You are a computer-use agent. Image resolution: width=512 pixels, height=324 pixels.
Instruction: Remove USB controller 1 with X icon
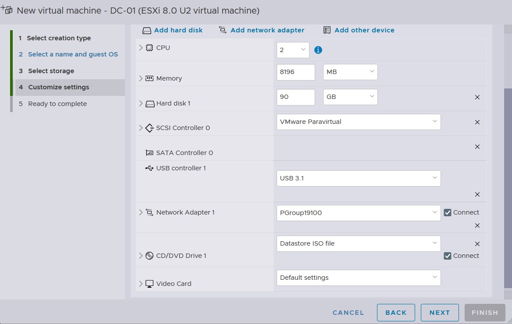tap(477, 194)
